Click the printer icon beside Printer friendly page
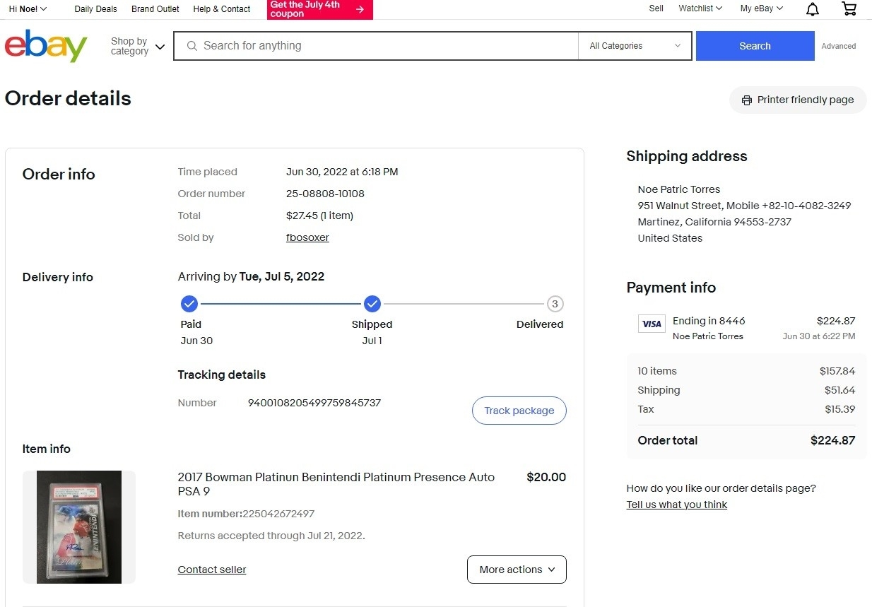Image resolution: width=872 pixels, height=607 pixels. click(x=746, y=100)
